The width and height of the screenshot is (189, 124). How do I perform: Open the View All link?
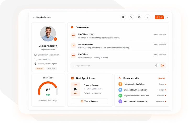pos(161,78)
